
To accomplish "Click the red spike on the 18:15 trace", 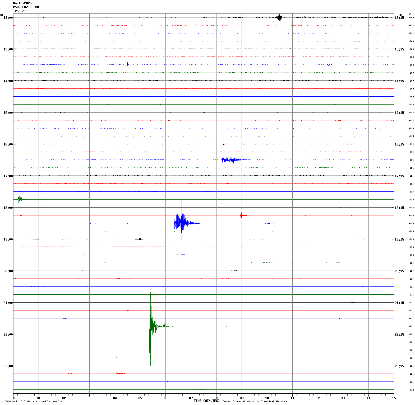I will point(241,215).
